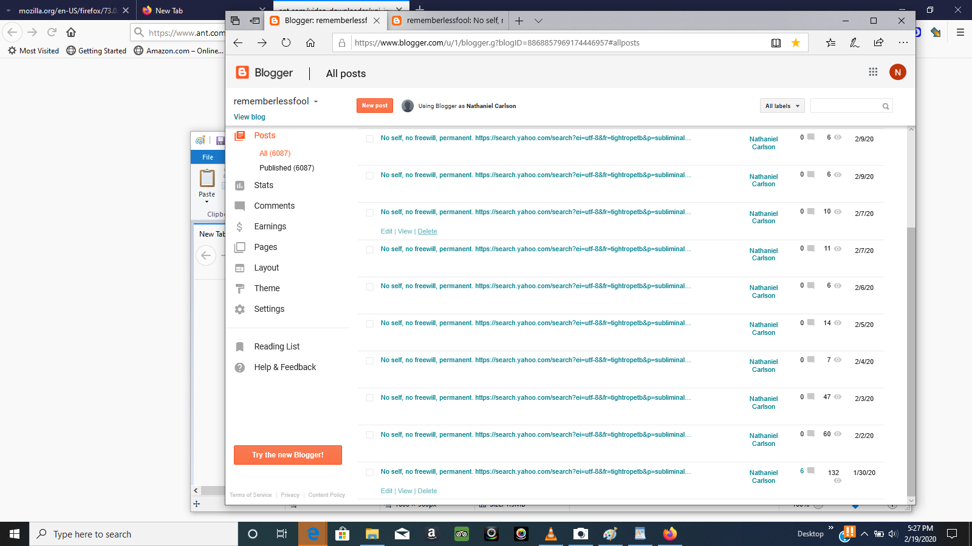Refresh the Edge page
972x546 pixels.
(286, 42)
